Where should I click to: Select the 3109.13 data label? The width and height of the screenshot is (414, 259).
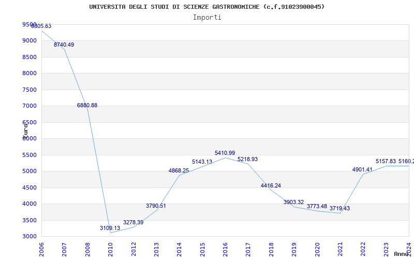pyautogui.click(x=110, y=228)
